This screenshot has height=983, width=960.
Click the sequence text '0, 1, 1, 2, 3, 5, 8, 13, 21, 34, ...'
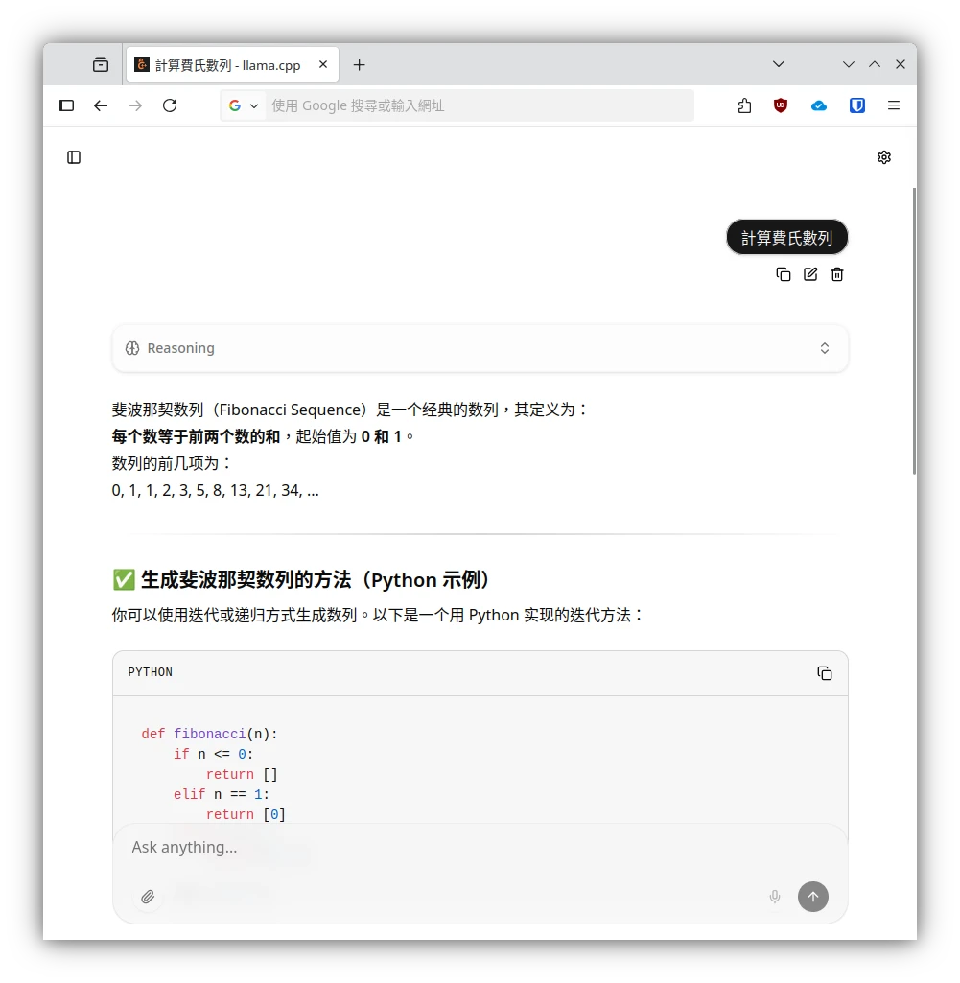point(215,490)
